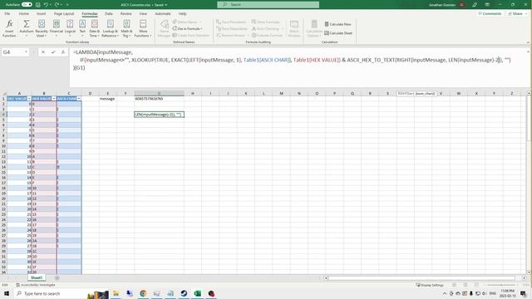The width and height of the screenshot is (532, 299).
Task: Switch to the Automate tab
Action: pyautogui.click(x=163, y=13)
